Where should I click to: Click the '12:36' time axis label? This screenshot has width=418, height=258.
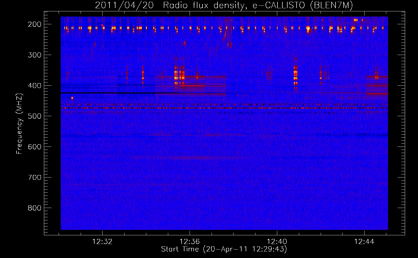190,242
